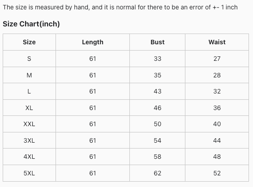This screenshot has width=253, height=187.
Task: Select the 5XL size cell
Action: [29, 173]
